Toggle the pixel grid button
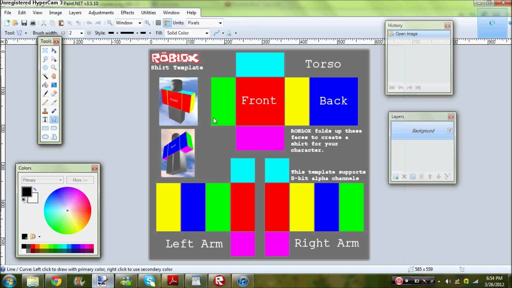Viewport: 512px width, 288px height. click(x=158, y=23)
